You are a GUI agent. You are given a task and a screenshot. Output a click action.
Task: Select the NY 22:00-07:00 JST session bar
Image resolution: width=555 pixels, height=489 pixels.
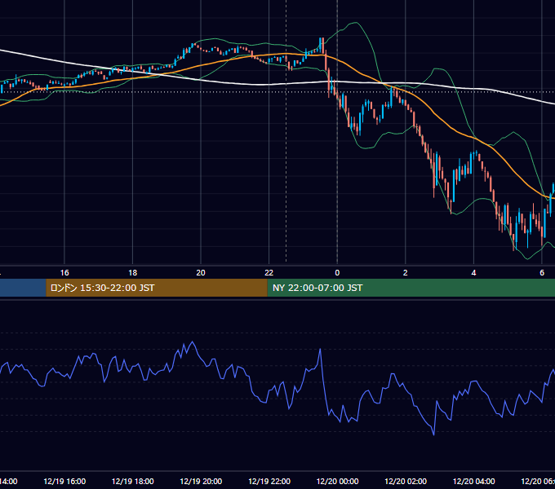411,288
